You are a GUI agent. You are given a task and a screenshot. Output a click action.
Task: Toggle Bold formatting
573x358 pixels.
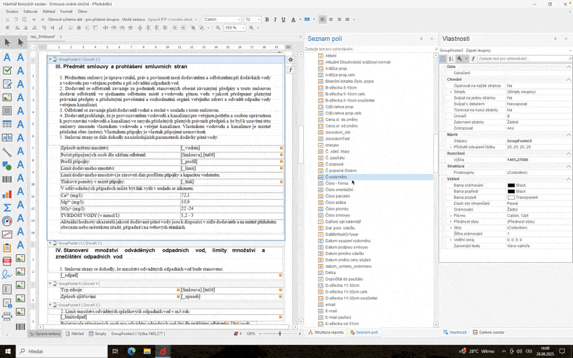point(266,20)
